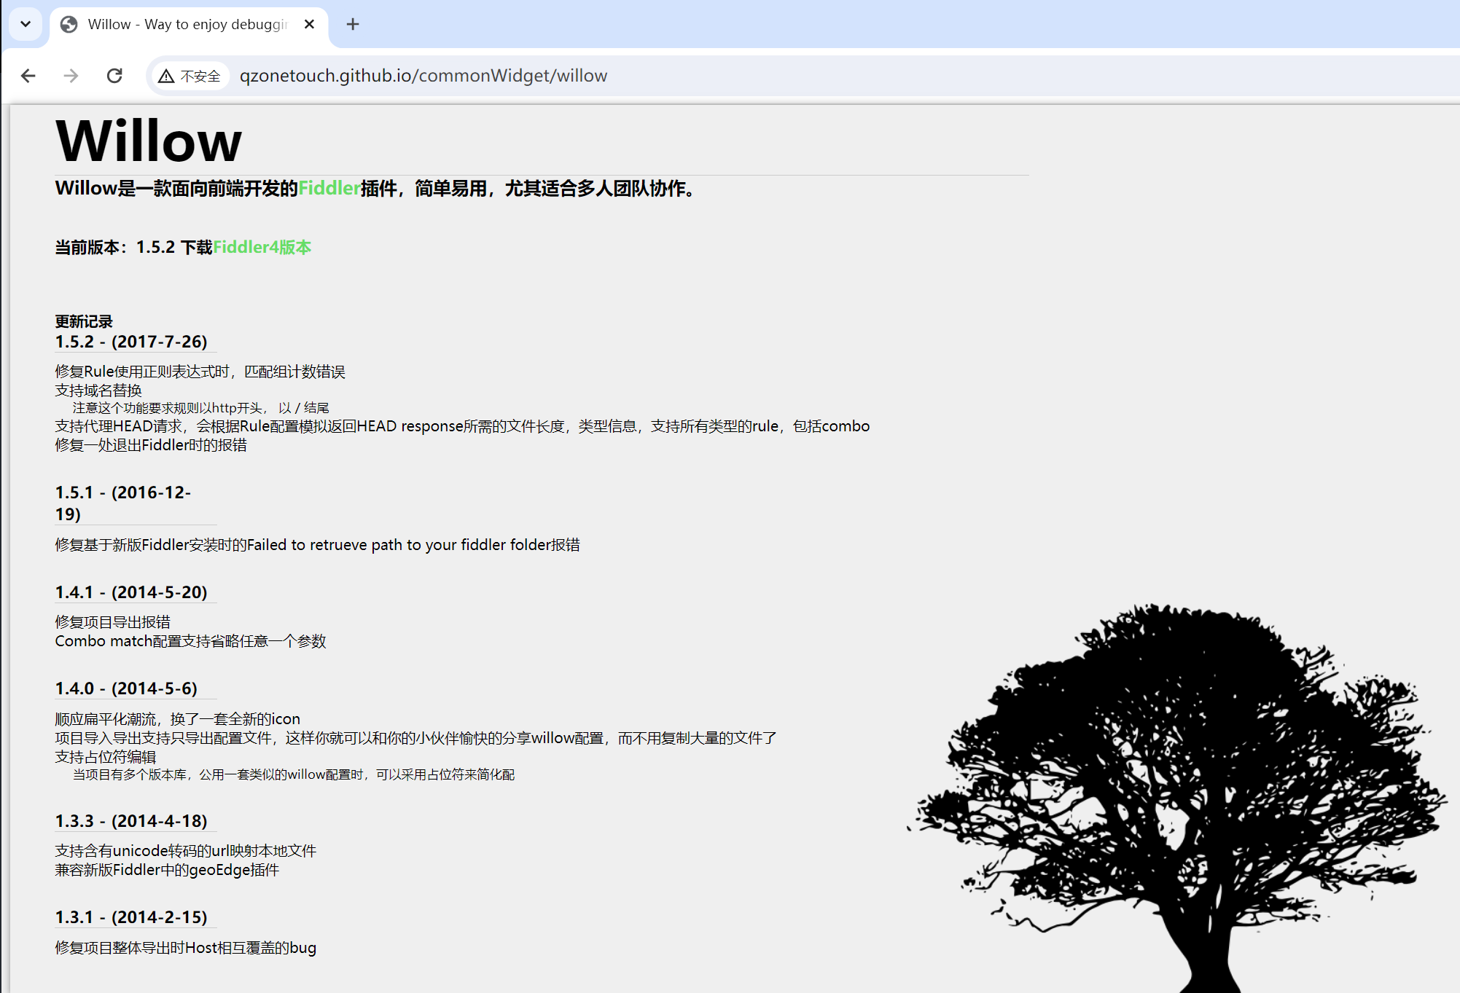Viewport: 1460px width, 993px height.
Task: Select the Willow - Way to enjoy debugging tab
Action: coord(187,24)
